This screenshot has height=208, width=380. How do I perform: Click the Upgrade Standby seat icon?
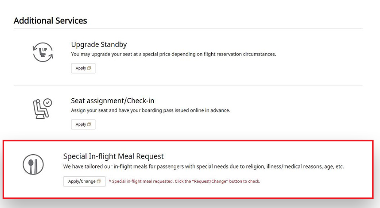click(43, 52)
